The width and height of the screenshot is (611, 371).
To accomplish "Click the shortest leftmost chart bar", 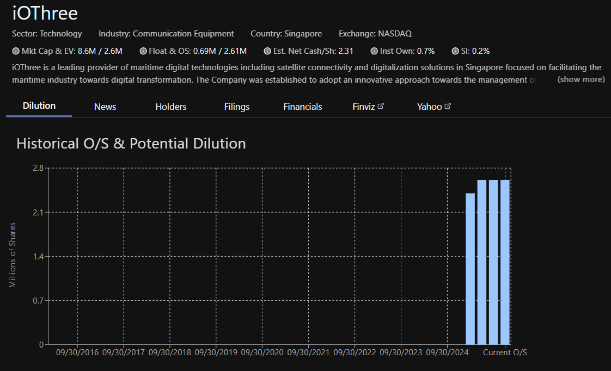I will 471,269.
